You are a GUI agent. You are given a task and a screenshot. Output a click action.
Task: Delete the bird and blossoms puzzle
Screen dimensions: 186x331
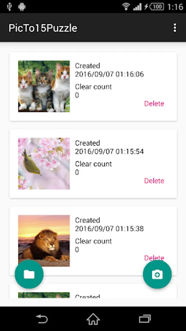(154, 181)
